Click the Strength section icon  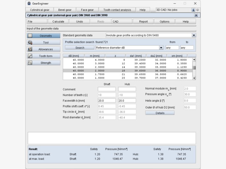(30, 63)
